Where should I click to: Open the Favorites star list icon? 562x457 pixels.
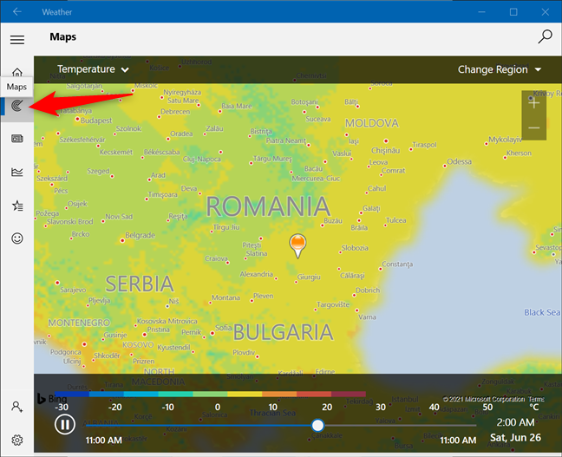(x=17, y=206)
